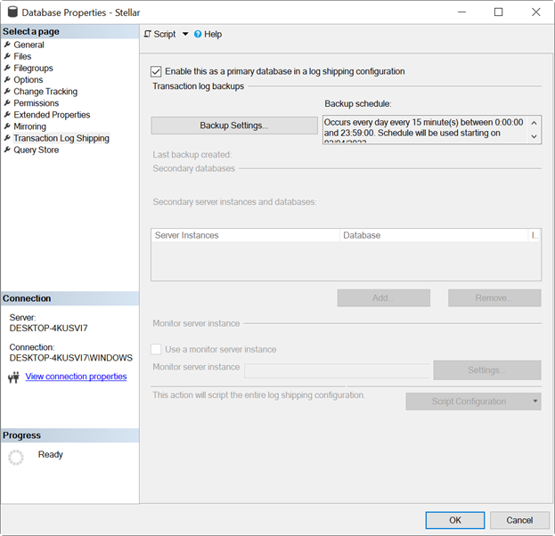The height and width of the screenshot is (536, 555).
Task: Click the wrench icon beside Mirroring
Action: 7,126
